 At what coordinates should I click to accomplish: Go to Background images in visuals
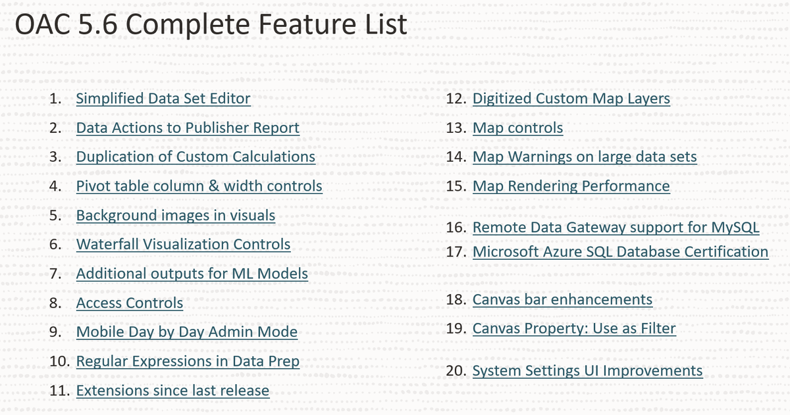click(x=176, y=215)
